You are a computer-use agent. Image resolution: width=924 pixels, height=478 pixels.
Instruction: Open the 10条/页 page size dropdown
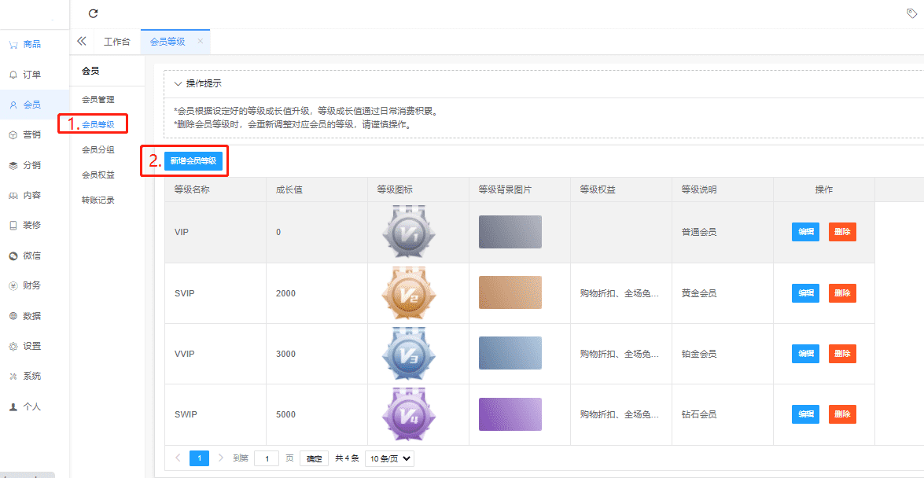point(391,458)
